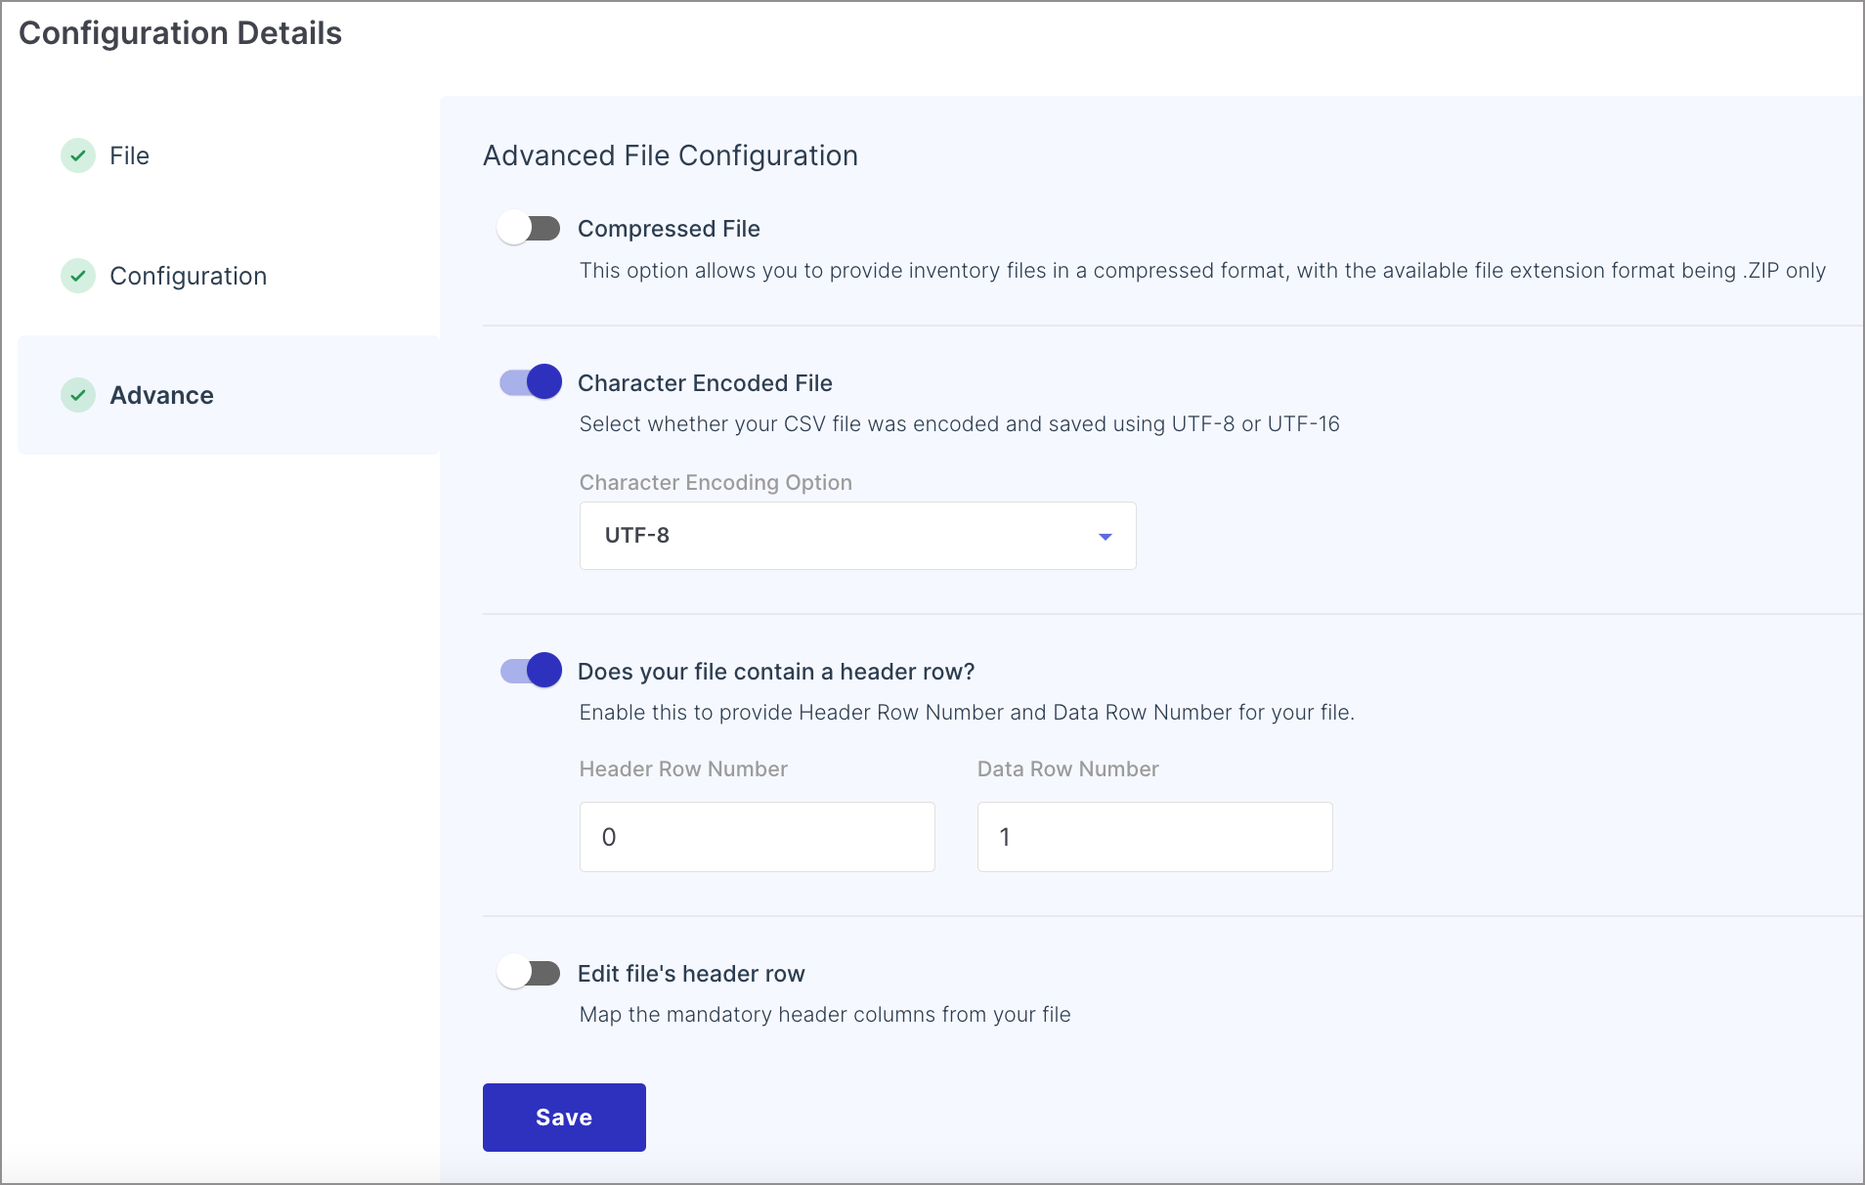Click the Character Encoded File label
The height and width of the screenshot is (1185, 1865).
point(705,383)
